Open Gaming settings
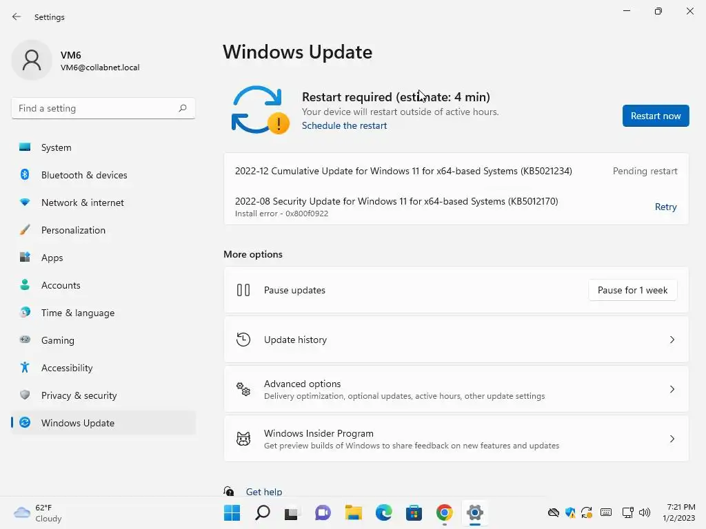The image size is (706, 529). 103,340
